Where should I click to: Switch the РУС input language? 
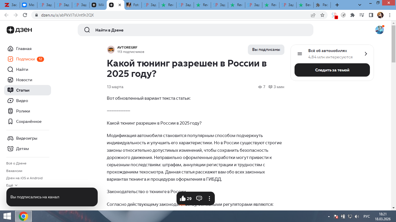point(367,216)
